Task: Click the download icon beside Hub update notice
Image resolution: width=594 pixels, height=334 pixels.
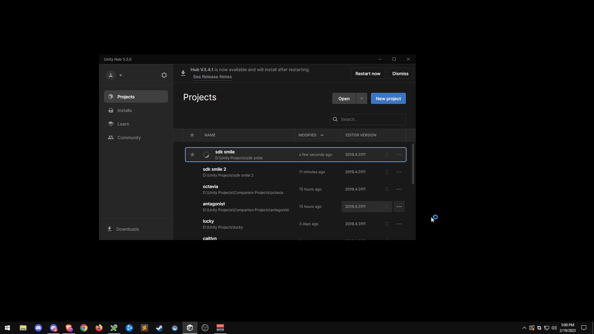Action: [183, 73]
